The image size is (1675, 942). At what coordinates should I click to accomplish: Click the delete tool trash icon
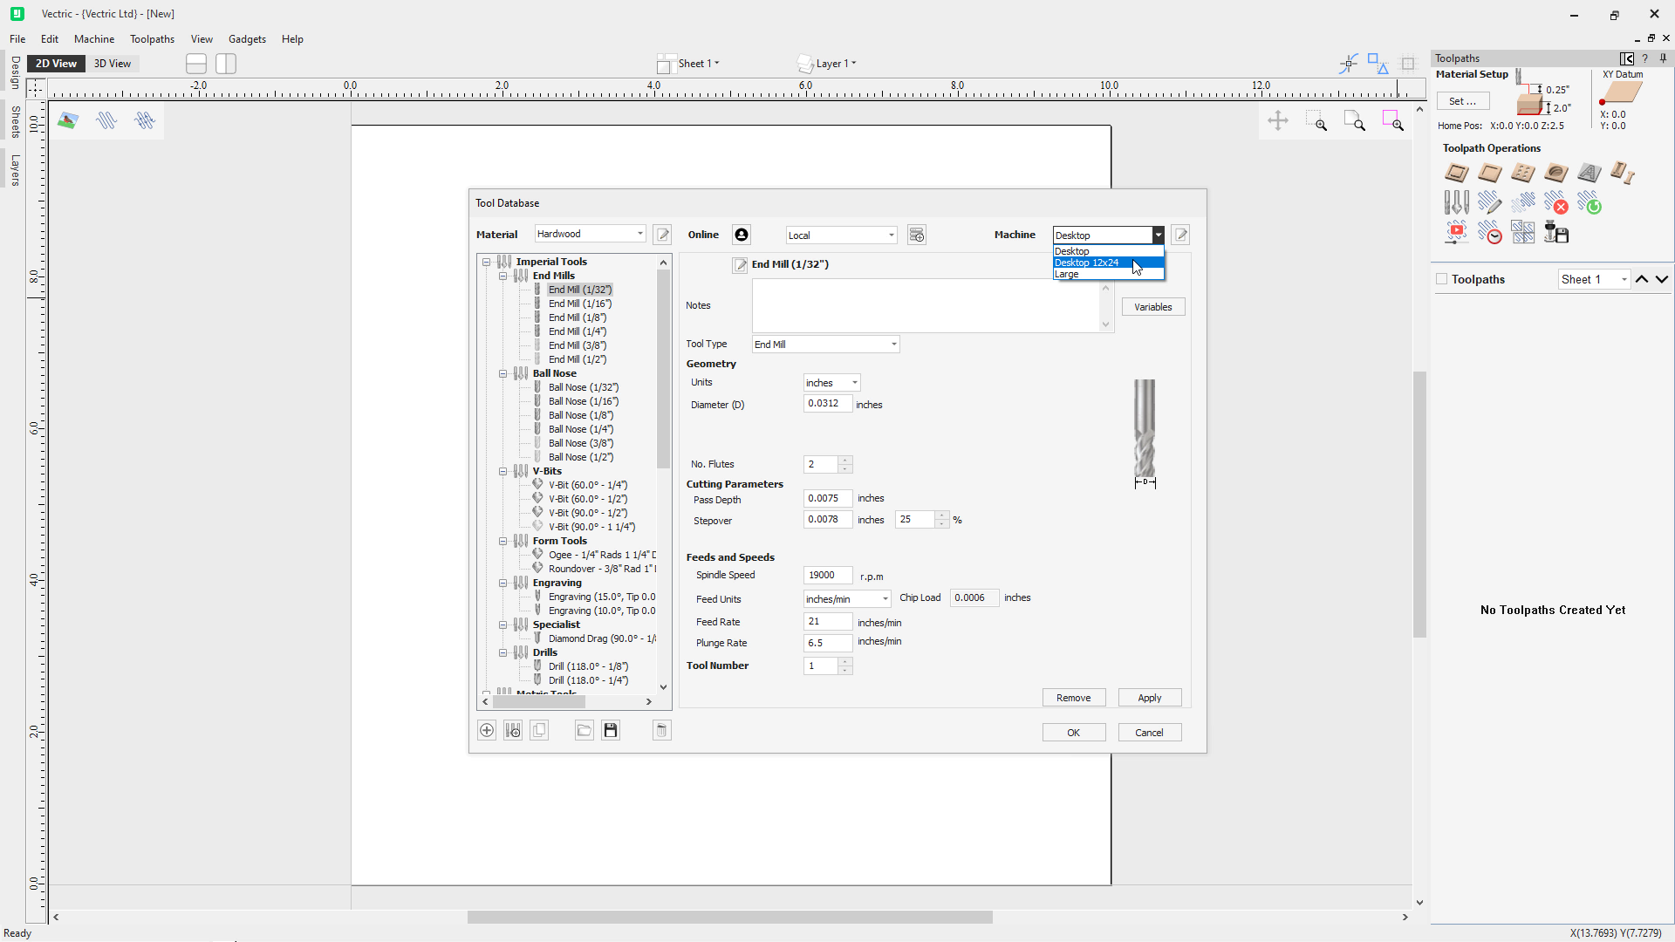(661, 731)
